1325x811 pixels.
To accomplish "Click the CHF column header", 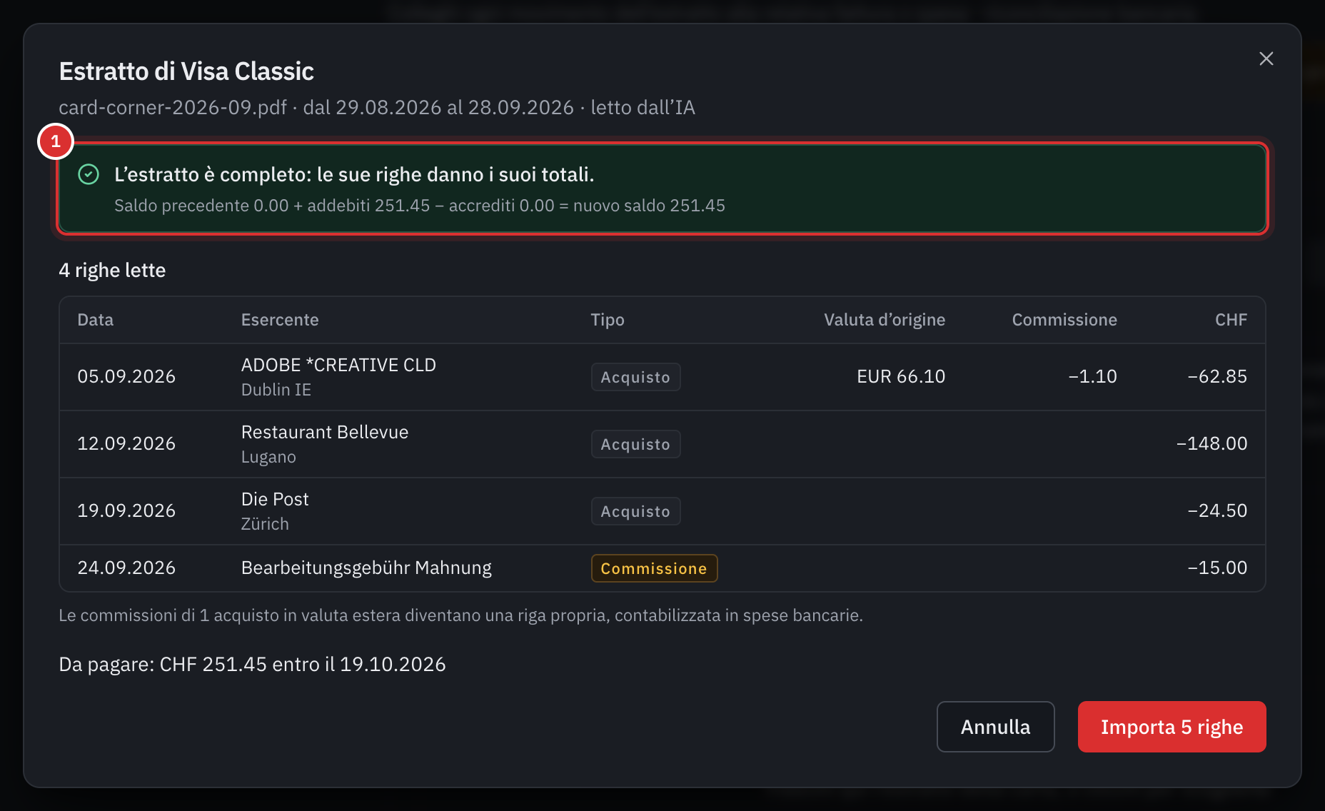I will click(x=1231, y=320).
